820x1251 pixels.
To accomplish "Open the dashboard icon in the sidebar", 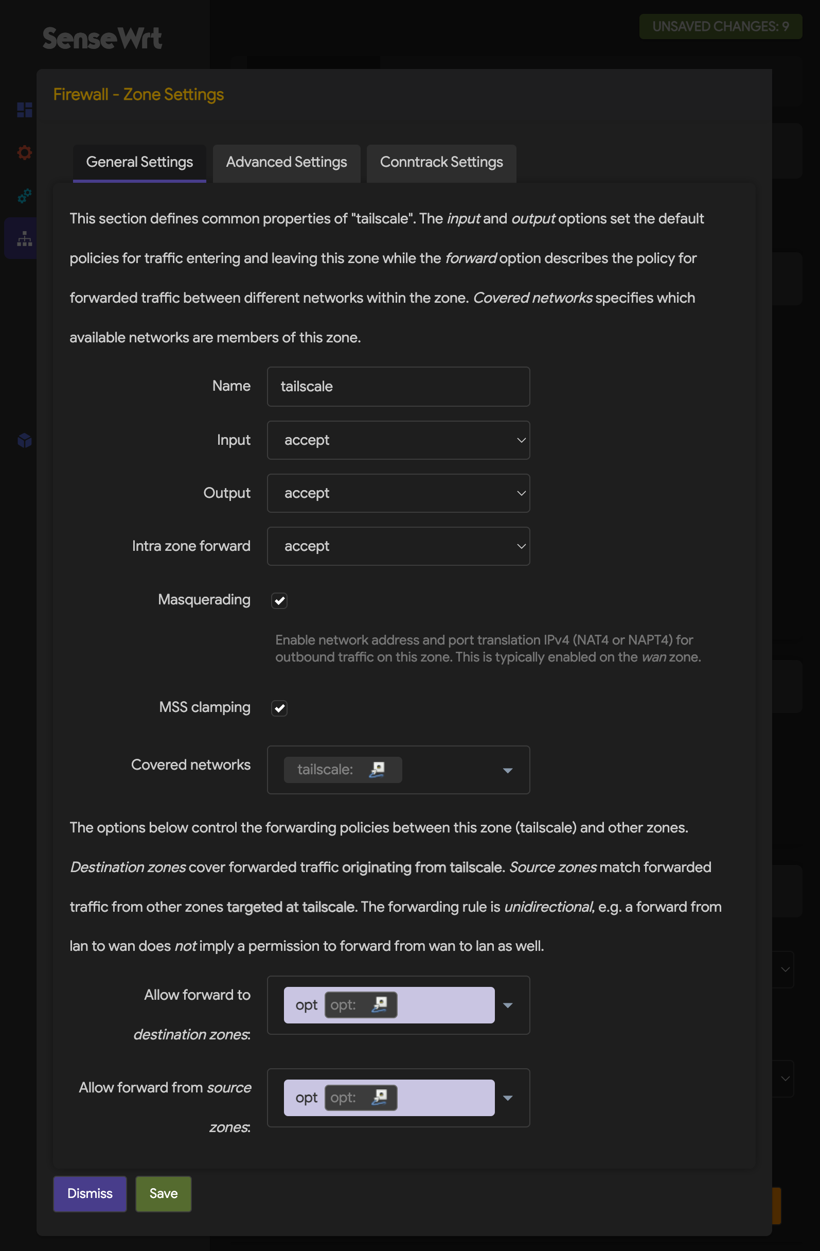I will [x=24, y=109].
